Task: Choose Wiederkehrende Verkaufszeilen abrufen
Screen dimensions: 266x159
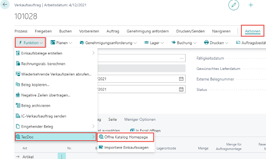Action: [56, 74]
